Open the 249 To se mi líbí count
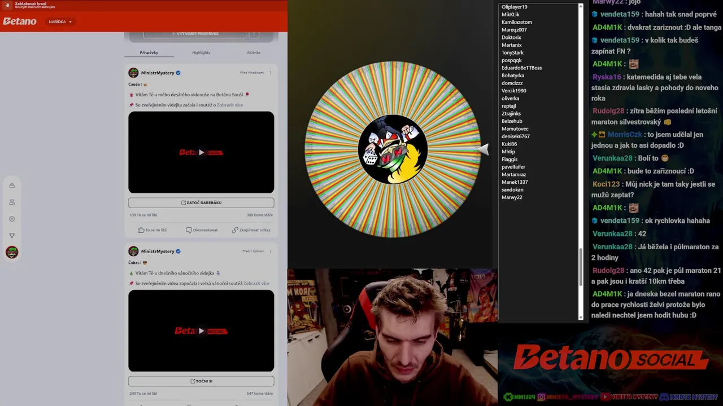 coord(143,393)
